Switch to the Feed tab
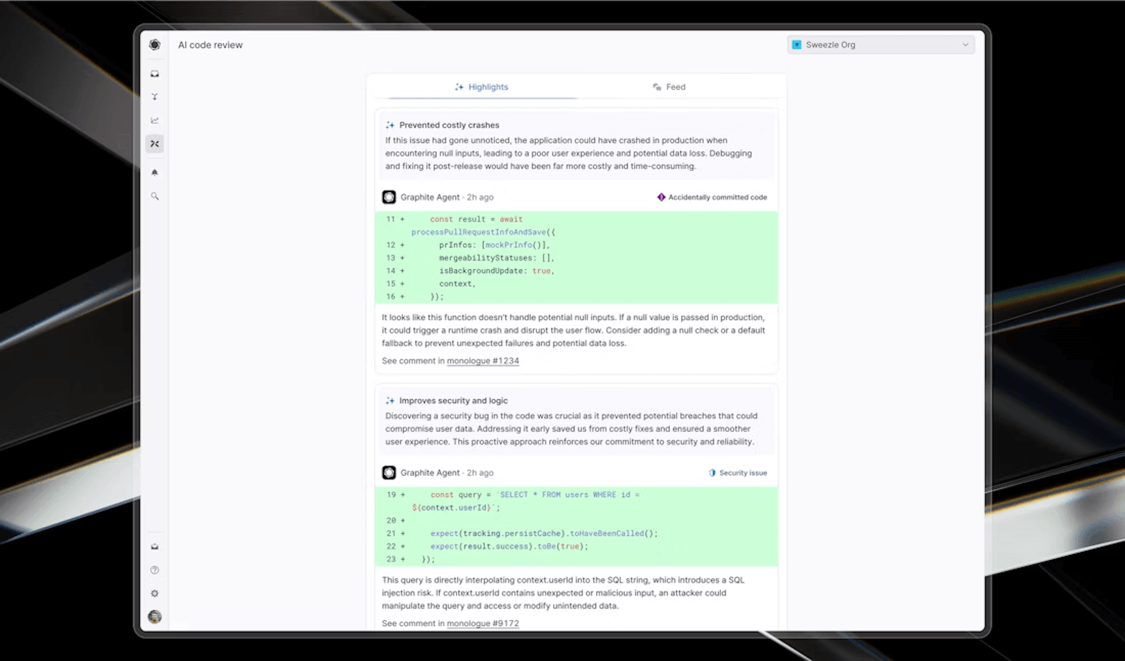This screenshot has height=661, width=1125. [x=669, y=87]
